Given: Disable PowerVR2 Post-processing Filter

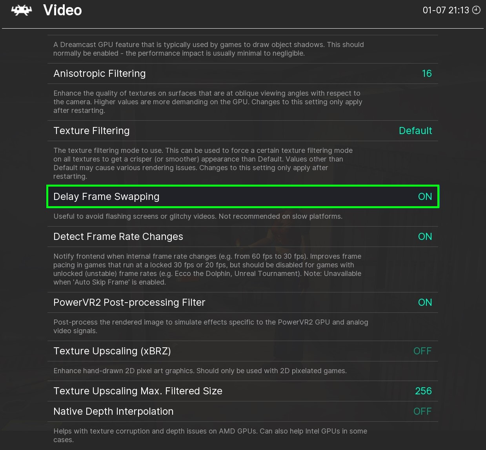Looking at the screenshot, I should (x=425, y=303).
